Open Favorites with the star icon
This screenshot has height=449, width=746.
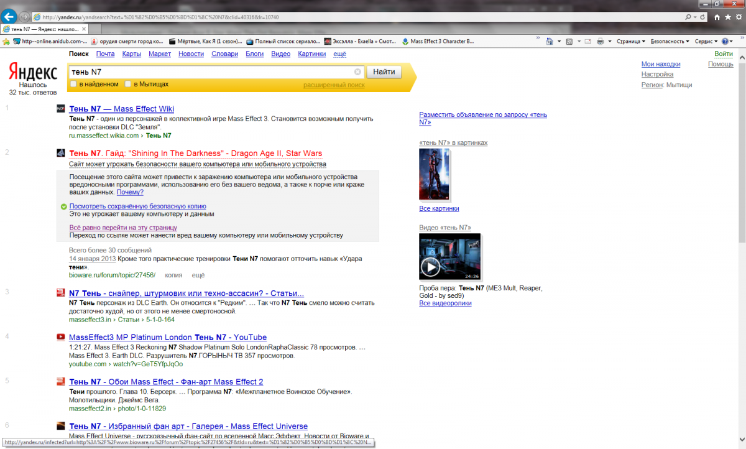[x=727, y=17]
